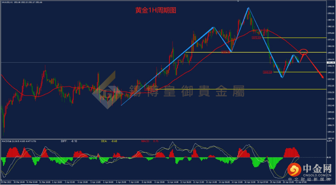Click price scale value 1982.15
The width and height of the screenshot is (336, 185).
coord(331,26)
